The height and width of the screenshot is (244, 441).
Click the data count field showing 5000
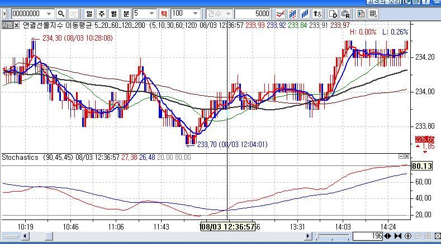pyautogui.click(x=252, y=13)
